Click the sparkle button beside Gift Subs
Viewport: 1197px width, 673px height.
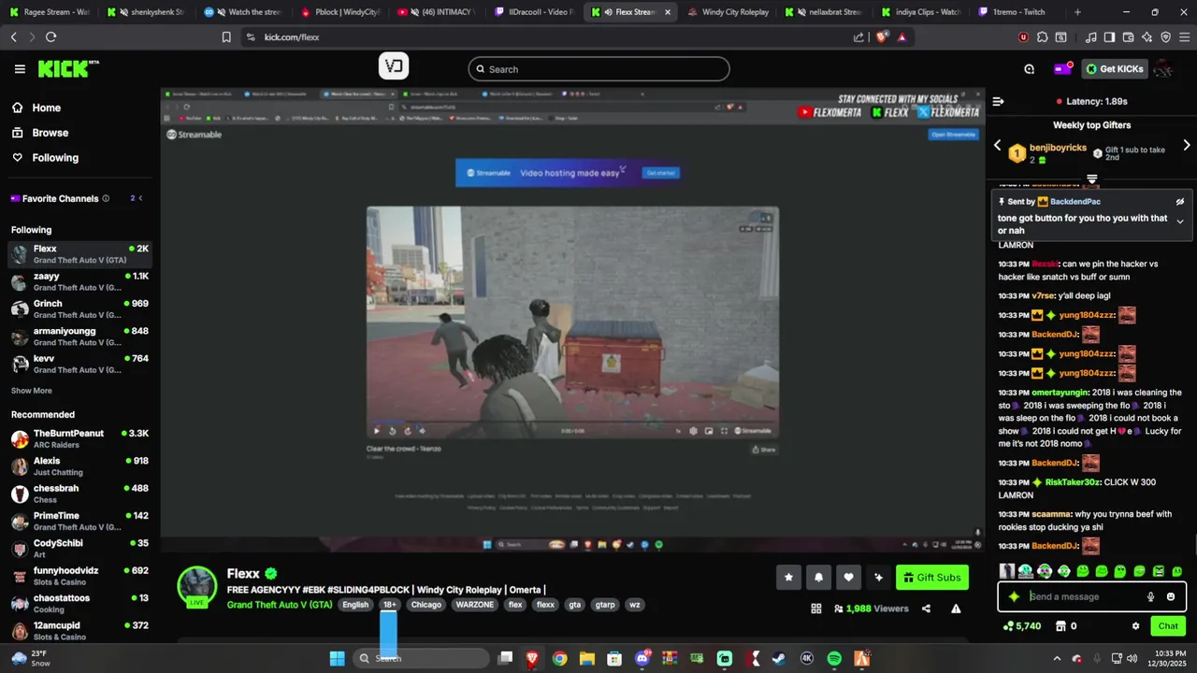pyautogui.click(x=878, y=578)
